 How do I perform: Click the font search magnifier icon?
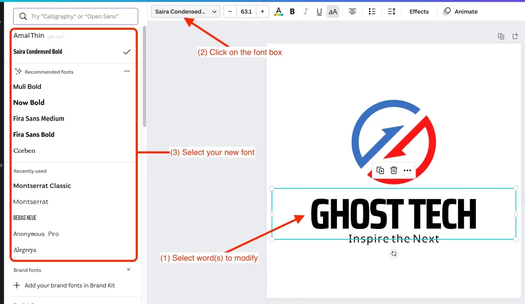tap(23, 16)
